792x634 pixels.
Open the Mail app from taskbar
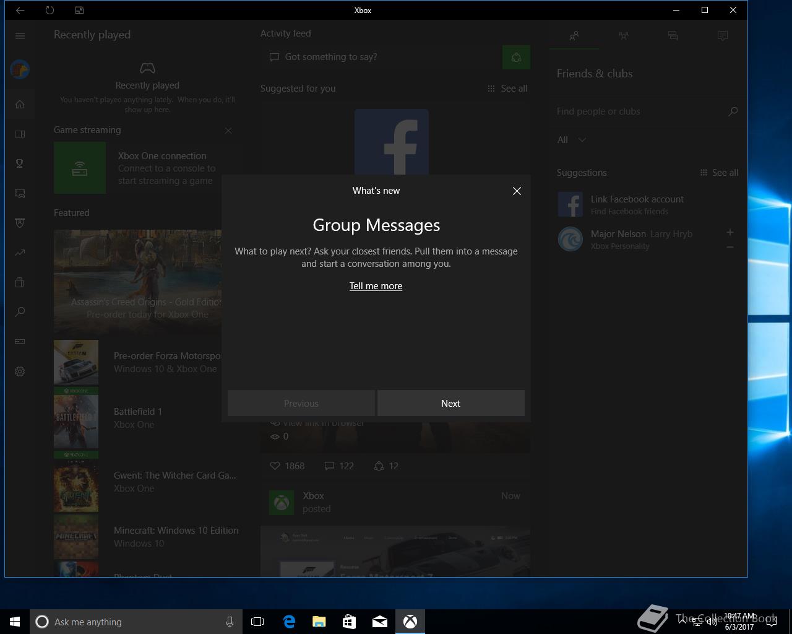coord(380,622)
